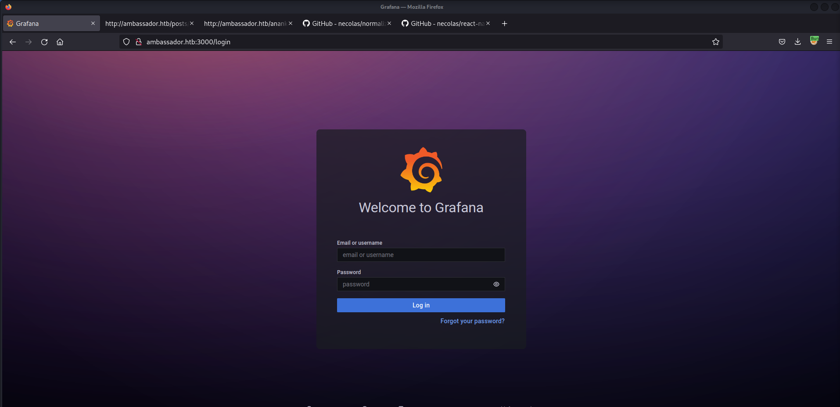The width and height of the screenshot is (840, 407).
Task: Open tracking protection shield info
Action: (126, 42)
